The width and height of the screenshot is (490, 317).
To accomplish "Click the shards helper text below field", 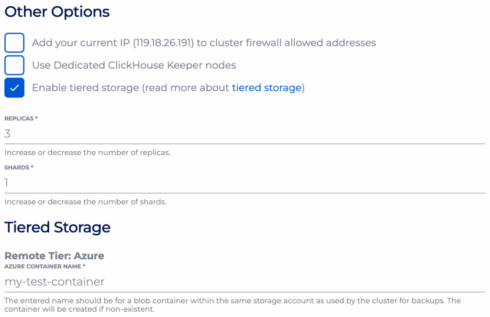I will [x=85, y=201].
